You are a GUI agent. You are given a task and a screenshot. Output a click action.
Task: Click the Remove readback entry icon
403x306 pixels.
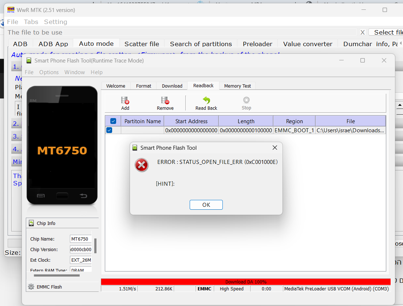coord(165,100)
